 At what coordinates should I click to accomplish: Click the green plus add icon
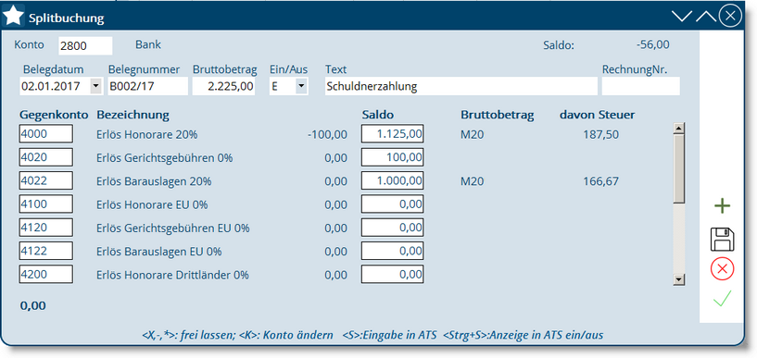pos(722,206)
